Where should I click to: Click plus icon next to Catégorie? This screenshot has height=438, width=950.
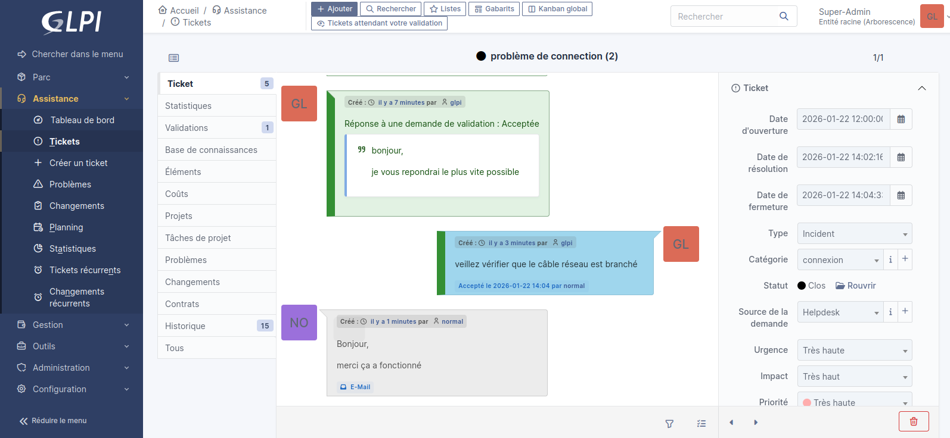(x=905, y=259)
